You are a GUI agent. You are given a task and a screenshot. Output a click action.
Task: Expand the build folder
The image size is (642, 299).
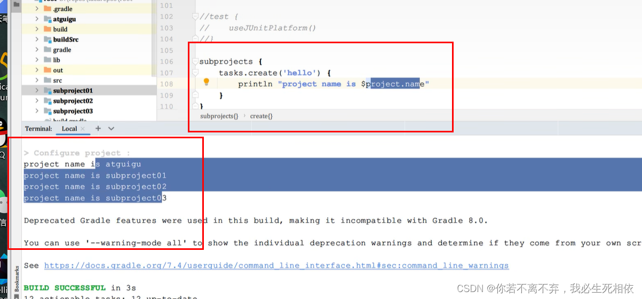point(37,29)
